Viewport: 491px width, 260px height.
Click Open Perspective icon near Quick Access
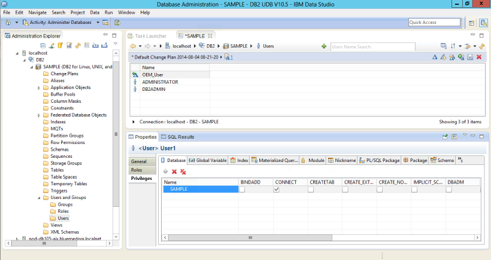pyautogui.click(x=472, y=23)
